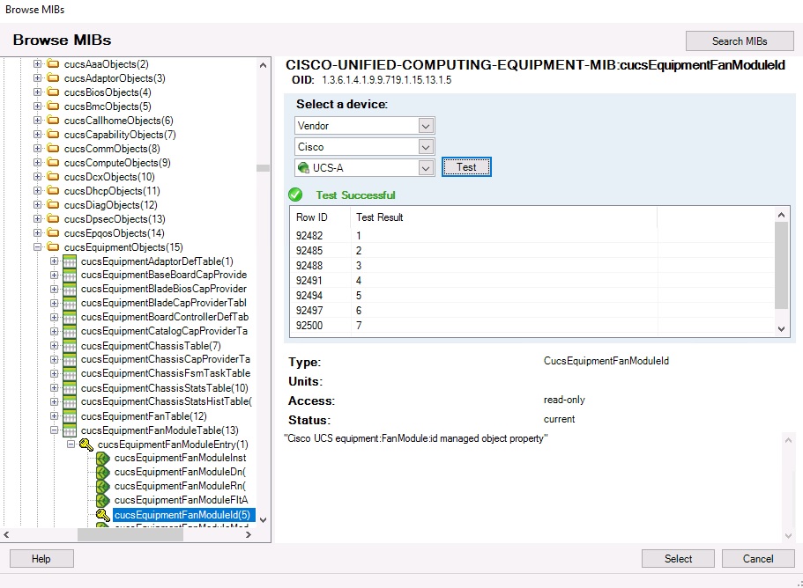Click the Test button
Viewport: 803px width, 588px height.
[466, 167]
